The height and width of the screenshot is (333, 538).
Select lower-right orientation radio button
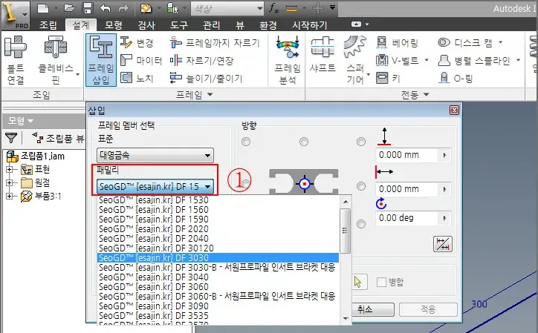(361, 224)
